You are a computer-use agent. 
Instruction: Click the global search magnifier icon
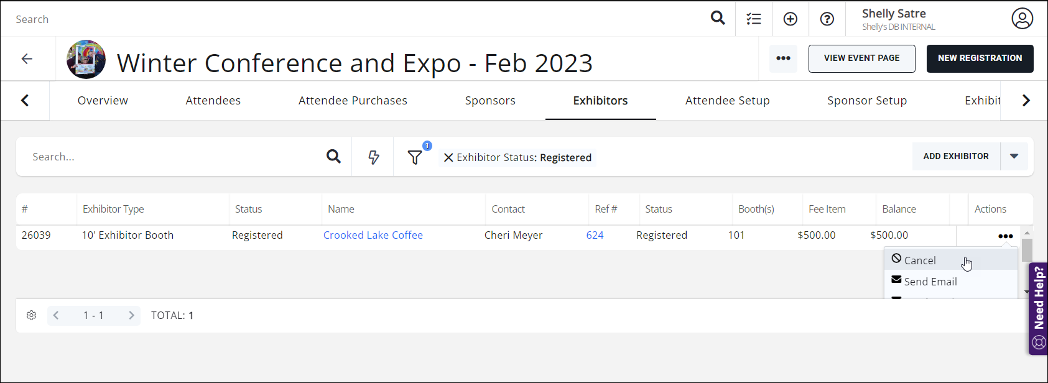(x=718, y=18)
